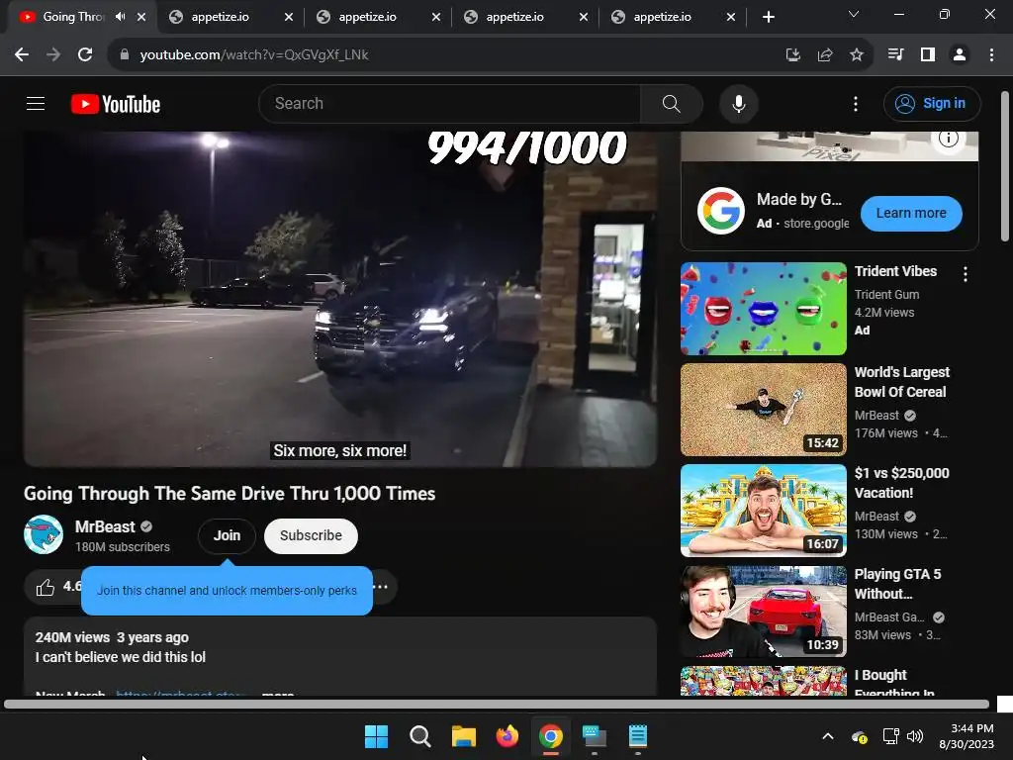Open the YouTube guide hamburger menu
The image size is (1013, 760).
click(x=36, y=103)
